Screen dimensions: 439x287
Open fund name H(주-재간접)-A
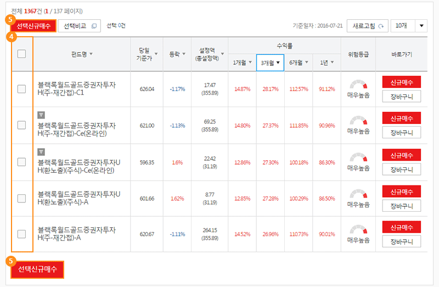[x=77, y=234]
